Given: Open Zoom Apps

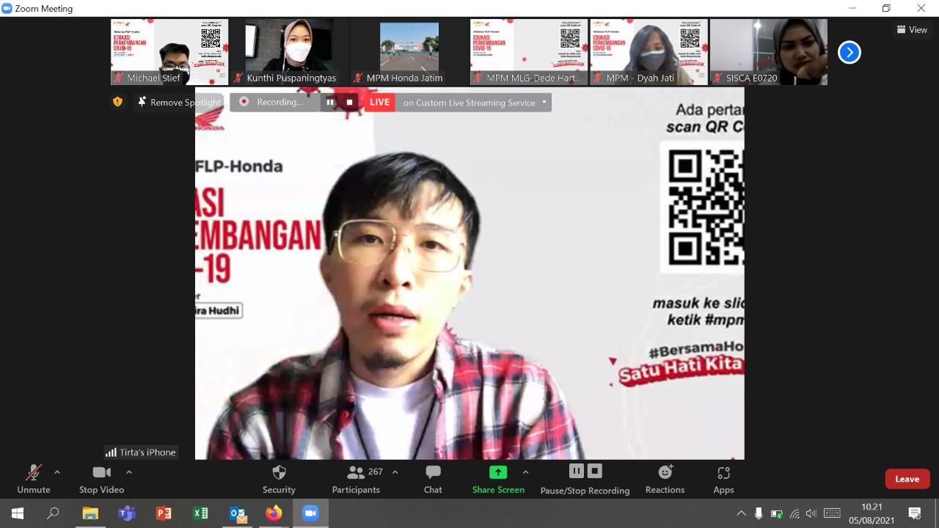Looking at the screenshot, I should [723, 480].
